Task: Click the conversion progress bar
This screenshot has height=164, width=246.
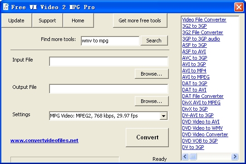Action: (x=65, y=159)
